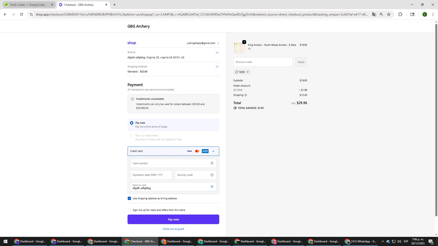Screen dimensions: 438x246
Task: Bookmark this page with the star icon
Action: coord(389,14)
